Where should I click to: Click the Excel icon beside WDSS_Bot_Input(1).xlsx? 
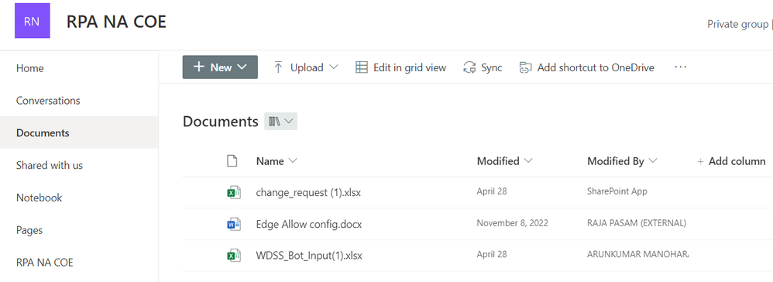tap(233, 256)
